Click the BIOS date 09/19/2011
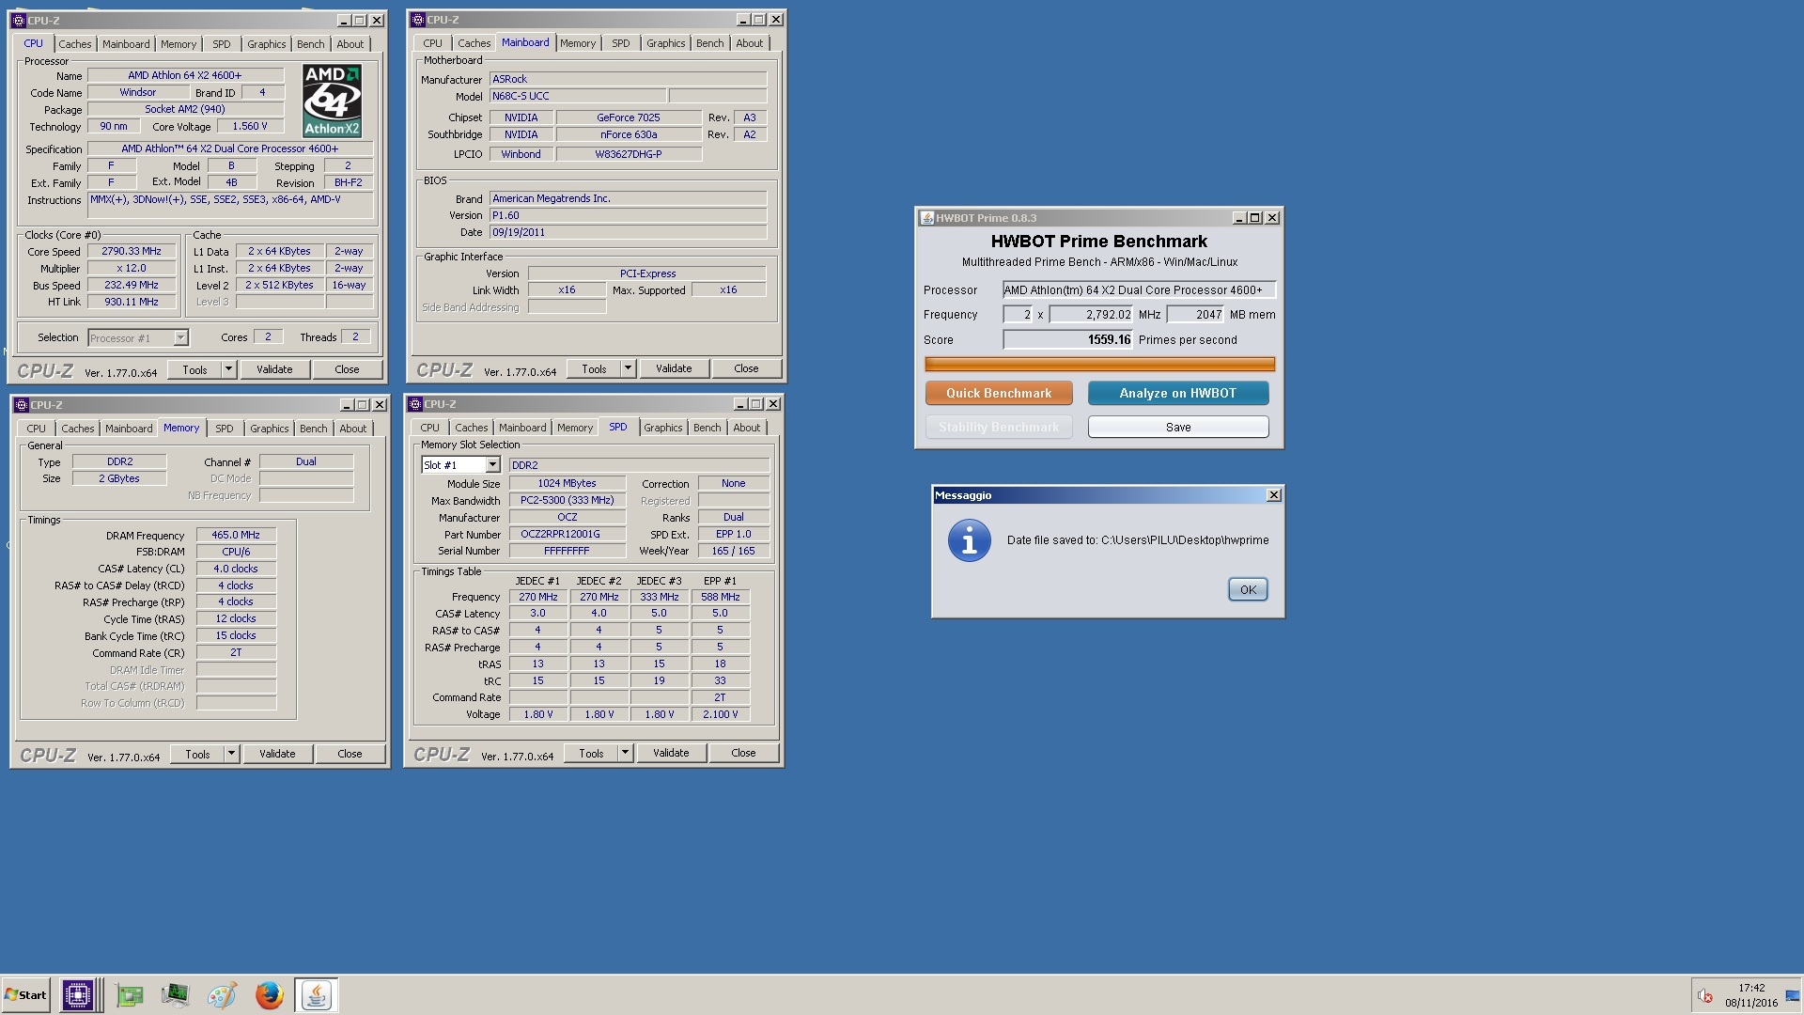This screenshot has width=1804, height=1015. pos(628,232)
